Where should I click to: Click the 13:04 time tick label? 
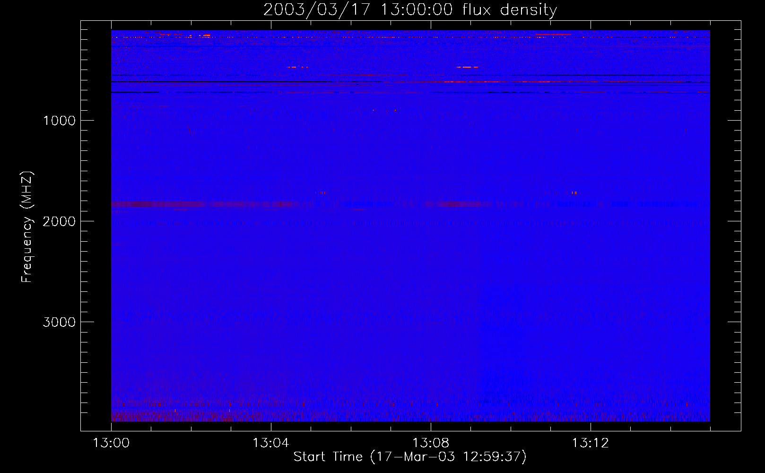click(x=271, y=443)
